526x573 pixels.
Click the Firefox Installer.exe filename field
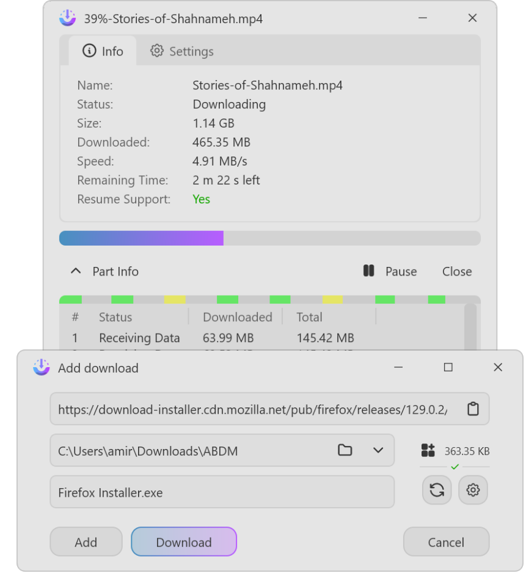tap(222, 492)
